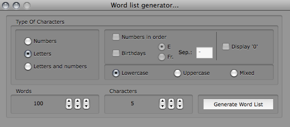Enable the Numbers in order checkbox
Screen dimensions: 290x127
click(x=116, y=37)
